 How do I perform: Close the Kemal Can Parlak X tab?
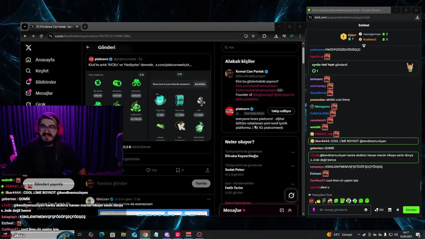(77, 27)
